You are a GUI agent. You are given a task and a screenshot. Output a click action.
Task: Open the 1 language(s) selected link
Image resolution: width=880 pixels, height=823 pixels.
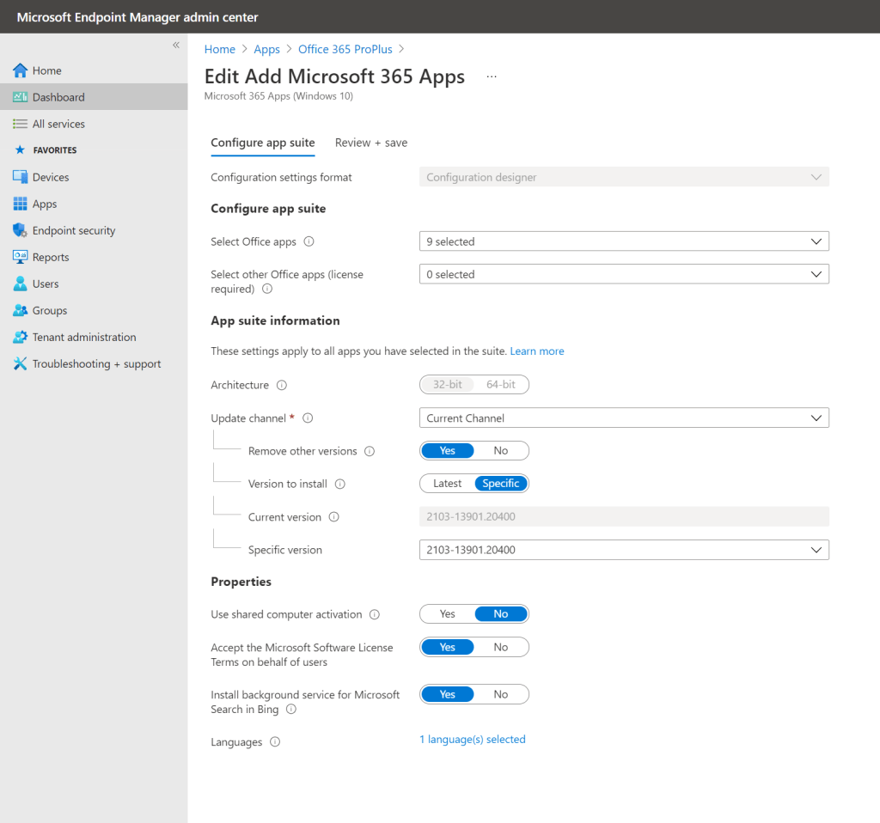click(472, 740)
